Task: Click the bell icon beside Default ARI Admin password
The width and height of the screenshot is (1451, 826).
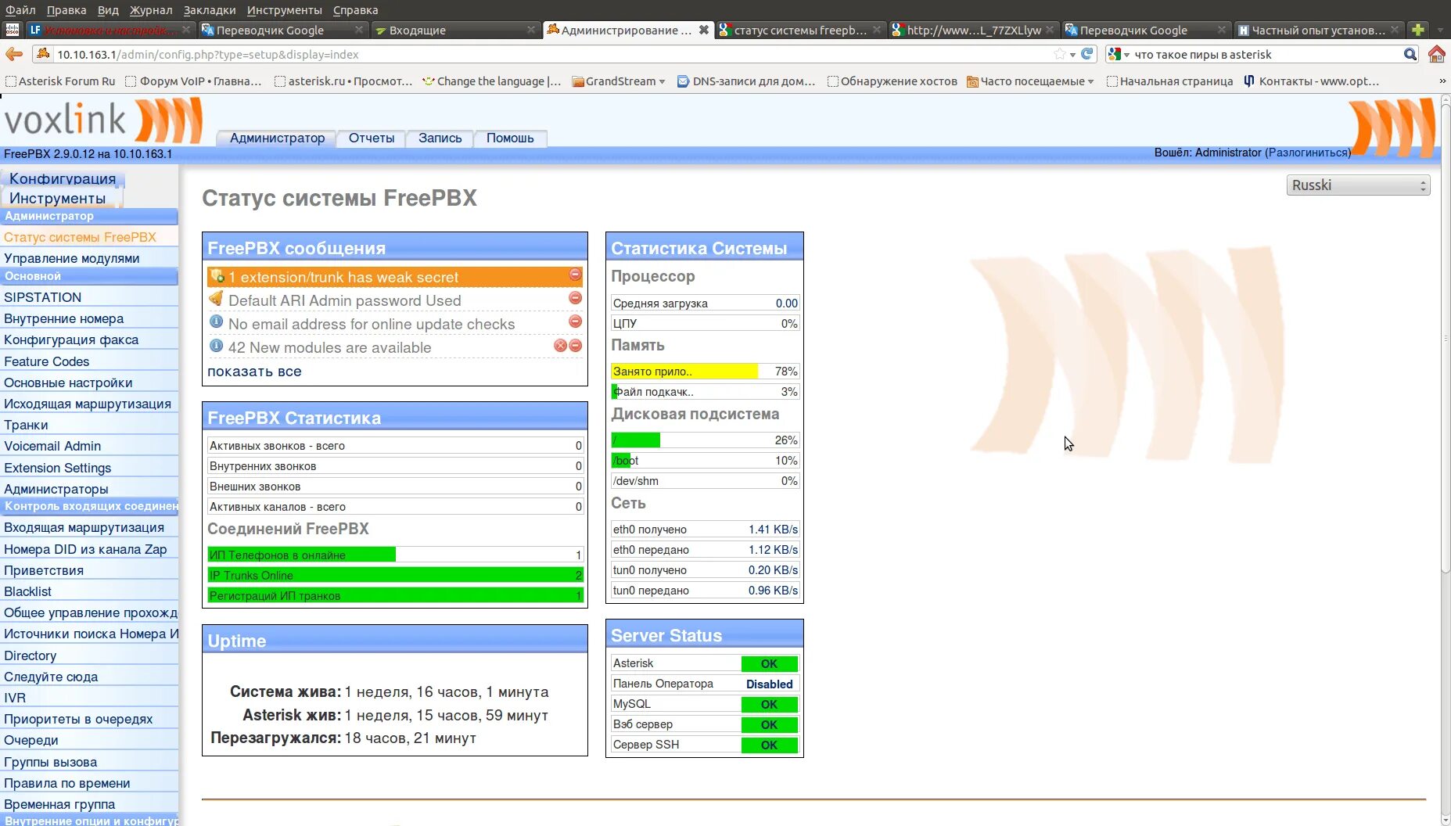Action: pos(217,299)
